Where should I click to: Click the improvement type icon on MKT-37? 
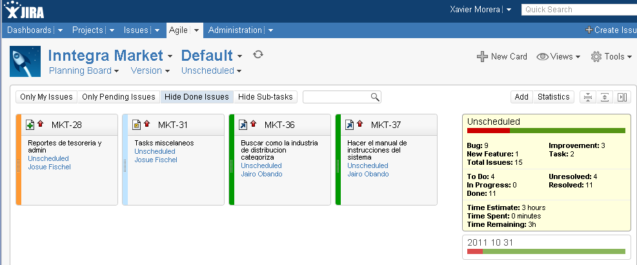[349, 125]
